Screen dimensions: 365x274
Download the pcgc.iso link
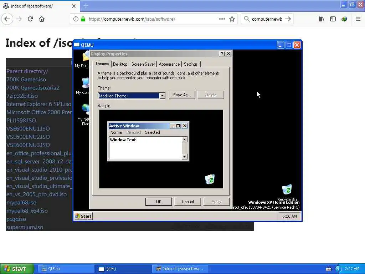[x=16, y=219]
